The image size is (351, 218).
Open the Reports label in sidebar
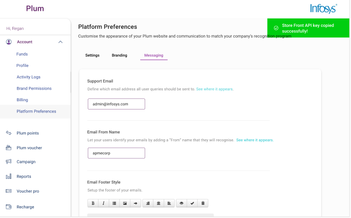pos(24,176)
